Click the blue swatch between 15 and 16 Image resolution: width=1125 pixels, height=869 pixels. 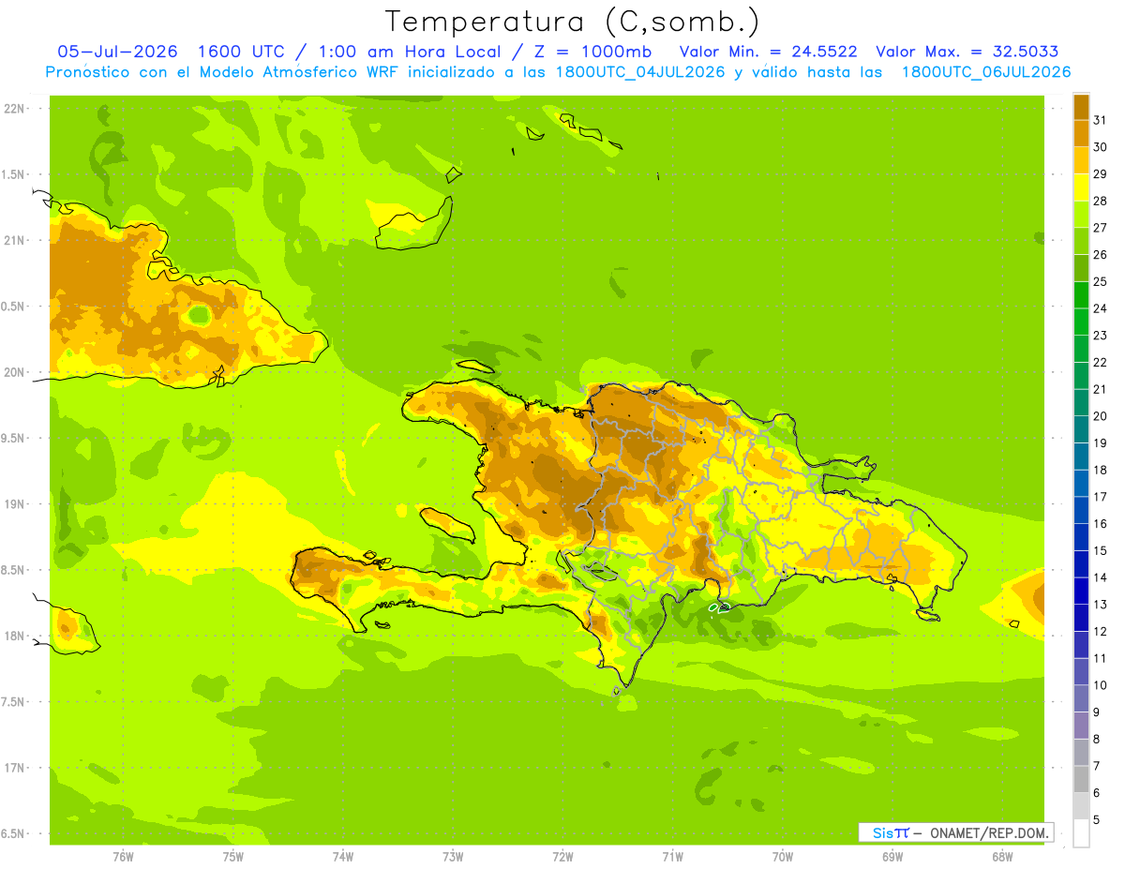coord(1081,537)
